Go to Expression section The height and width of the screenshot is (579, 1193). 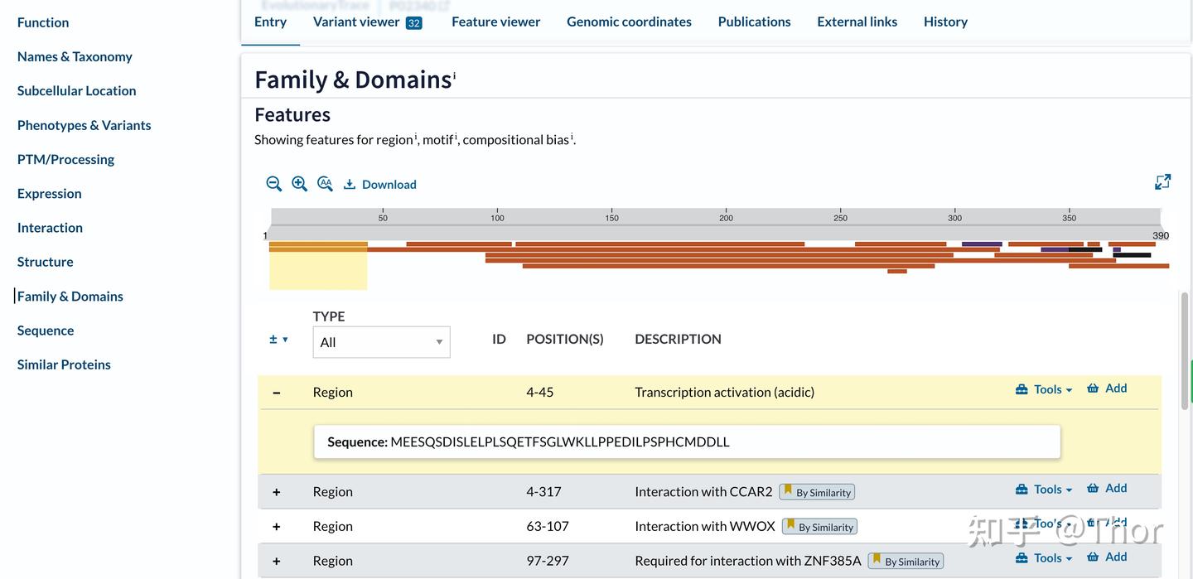pos(49,193)
